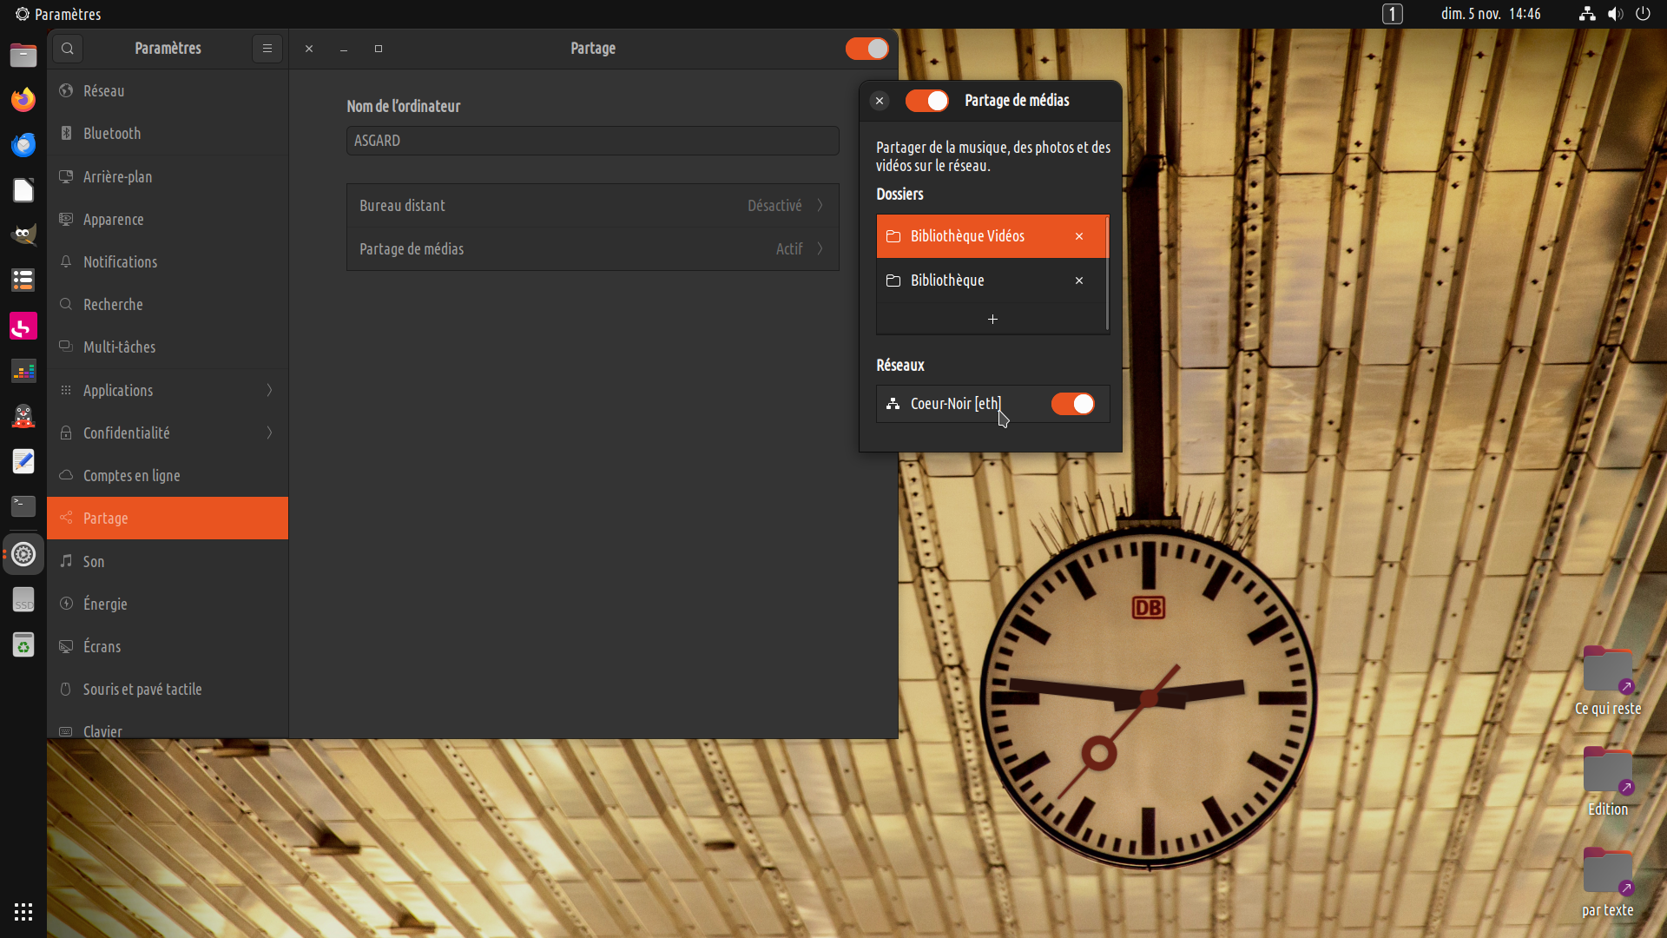1667x938 pixels.
Task: Remove the Bibliothèque folder with its X
Action: click(x=1079, y=281)
